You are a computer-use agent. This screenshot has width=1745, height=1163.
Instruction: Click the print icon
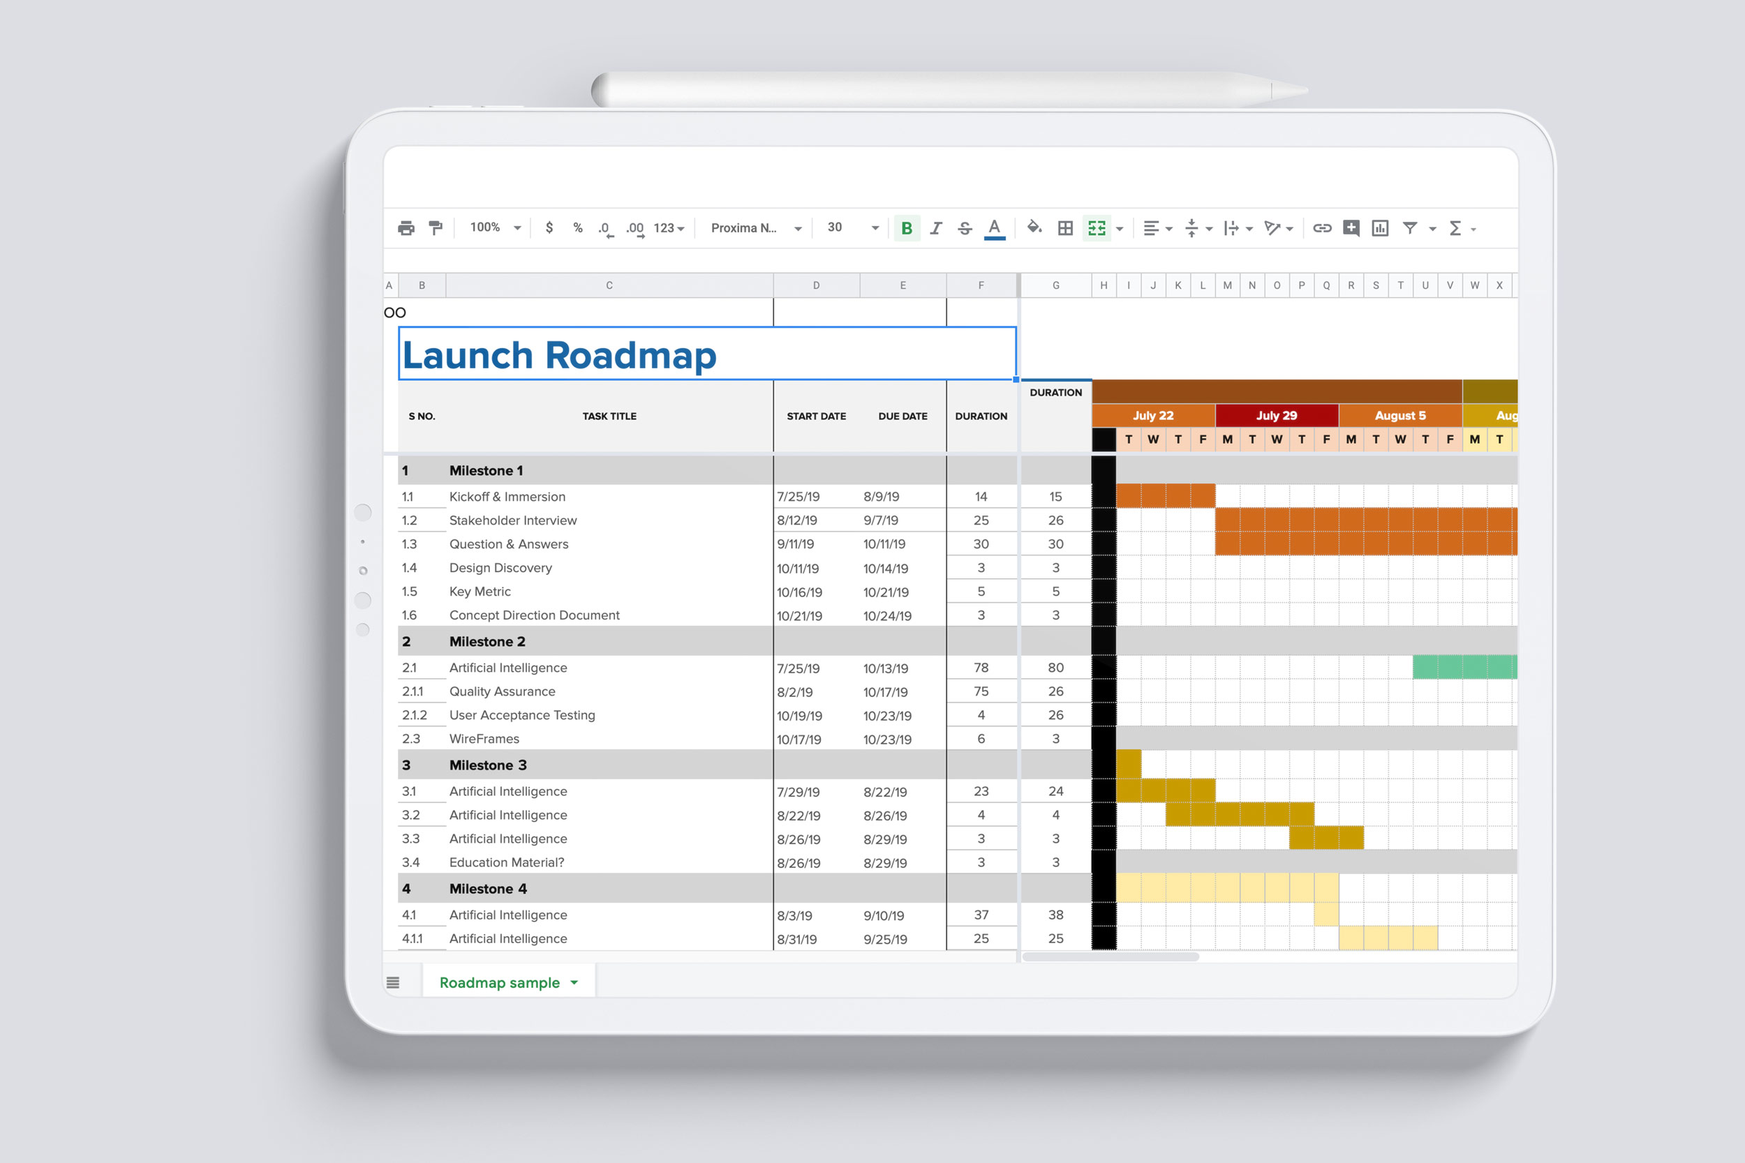(406, 227)
